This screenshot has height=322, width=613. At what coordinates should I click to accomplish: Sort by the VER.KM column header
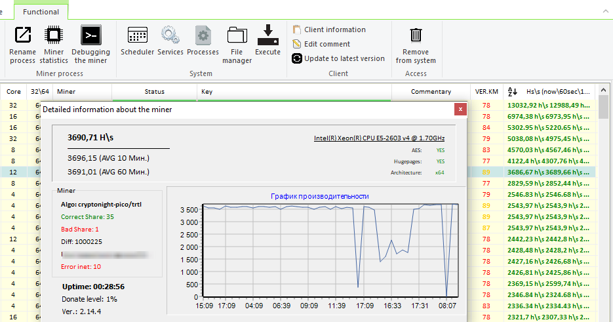click(486, 92)
